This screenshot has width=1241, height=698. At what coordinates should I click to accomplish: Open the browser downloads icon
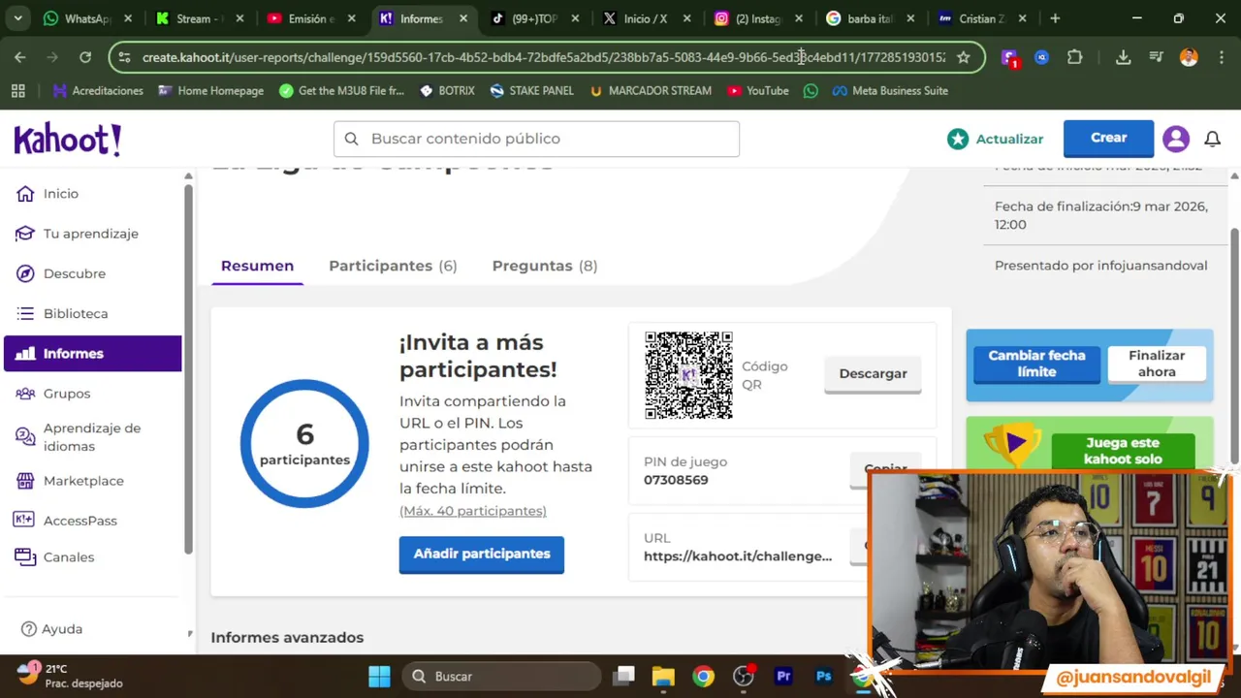click(1123, 57)
